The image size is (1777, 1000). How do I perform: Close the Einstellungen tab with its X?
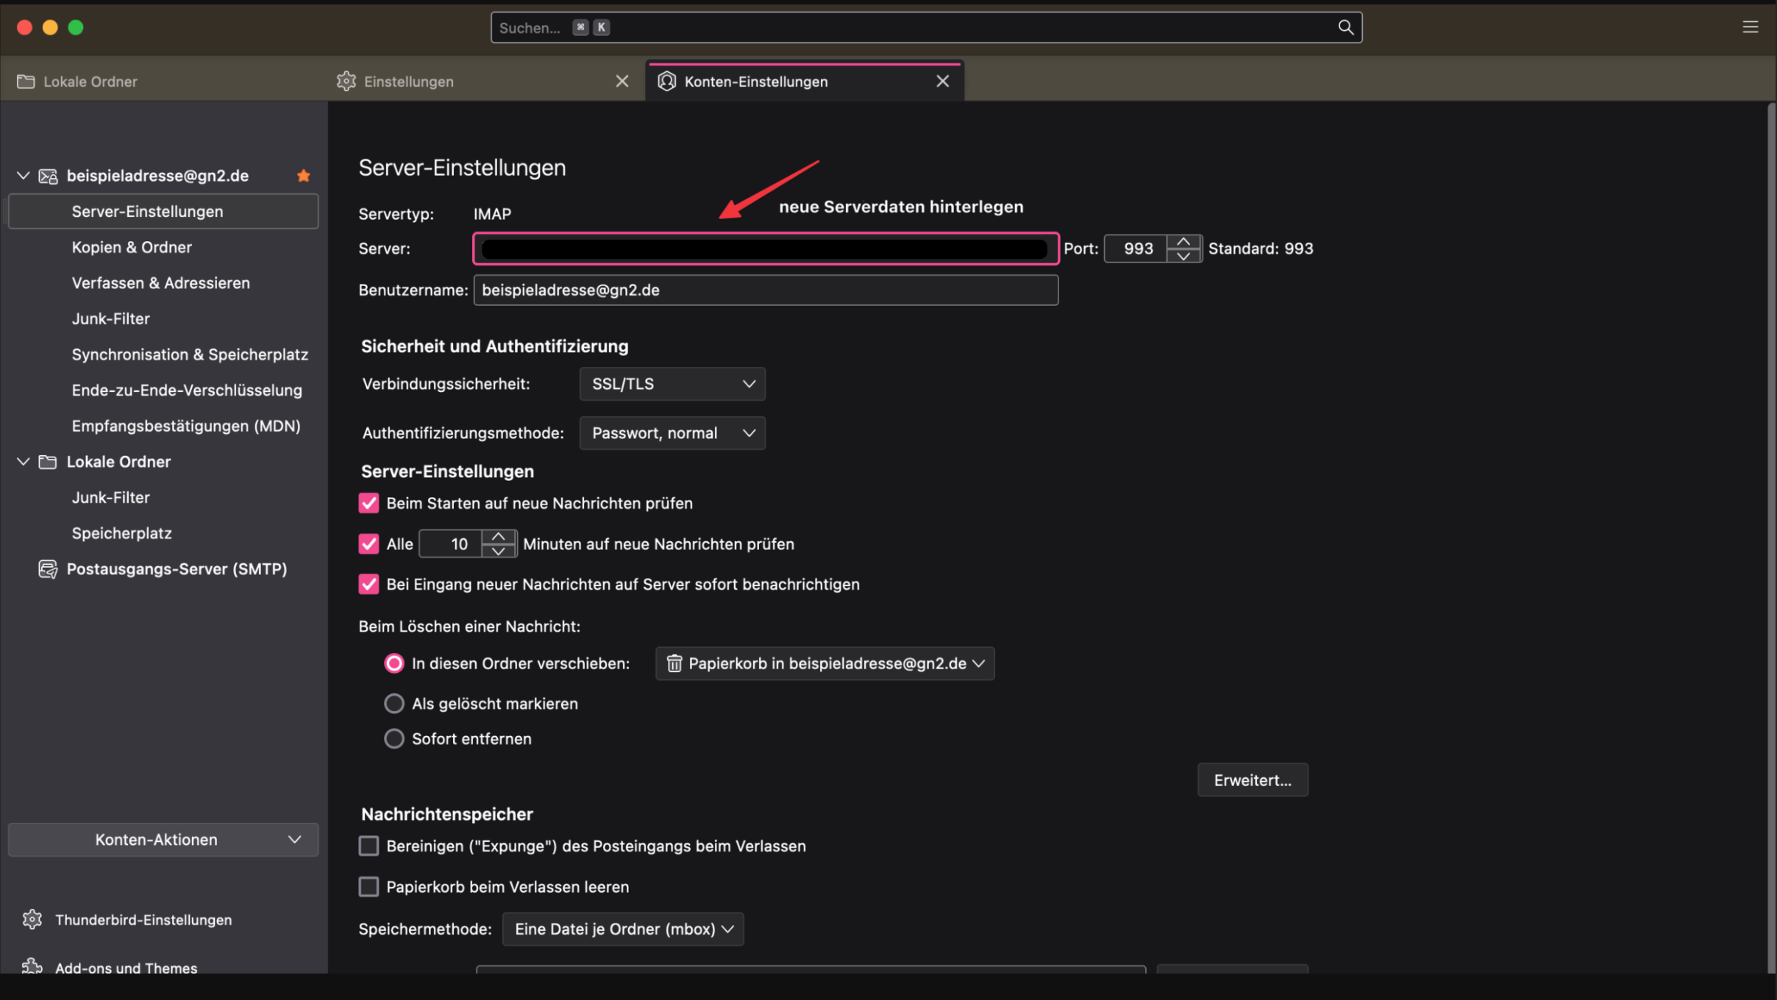(x=622, y=82)
